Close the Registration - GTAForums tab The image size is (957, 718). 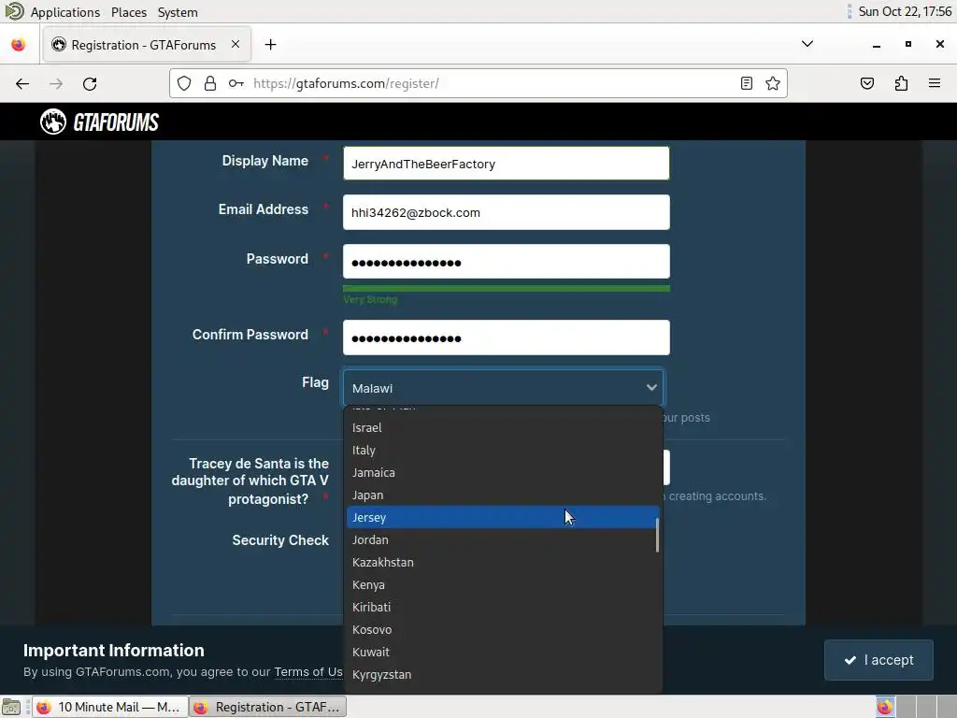point(235,45)
